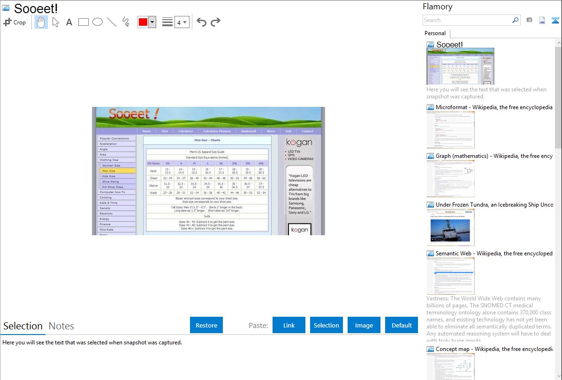Viewport: 562px width, 380px height.
Task: Click the camera capture icon
Action: [x=529, y=20]
